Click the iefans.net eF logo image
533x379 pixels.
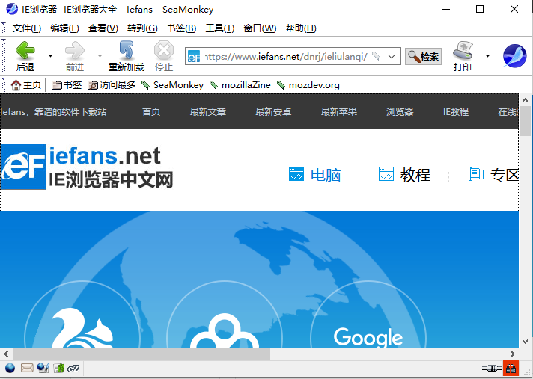coord(23,167)
